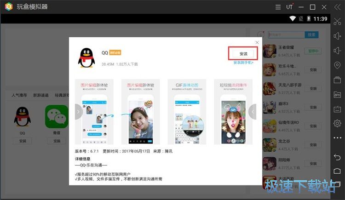Viewport: 345px width, 200px height.
Task: Install 仙境传说RO via its 安装 button
Action: (313, 126)
